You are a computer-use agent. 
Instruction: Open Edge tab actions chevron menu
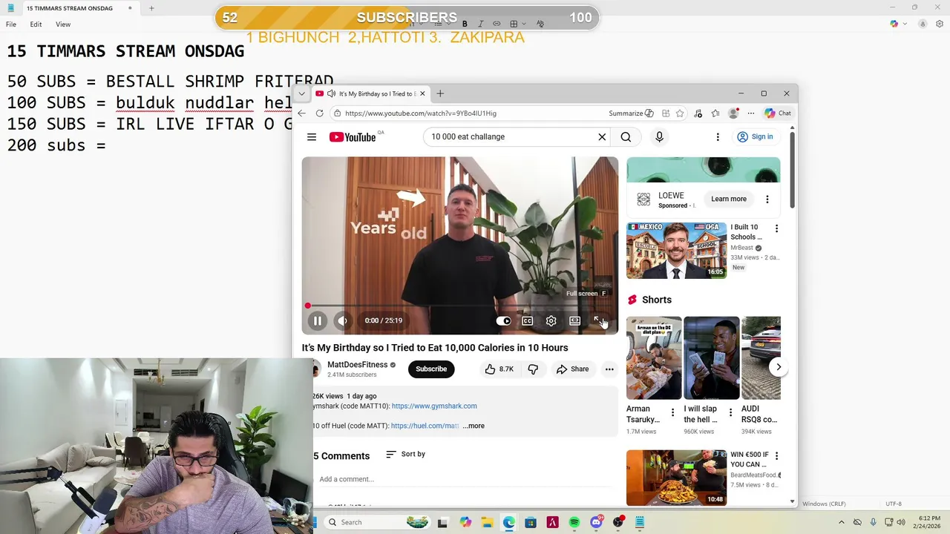point(301,93)
